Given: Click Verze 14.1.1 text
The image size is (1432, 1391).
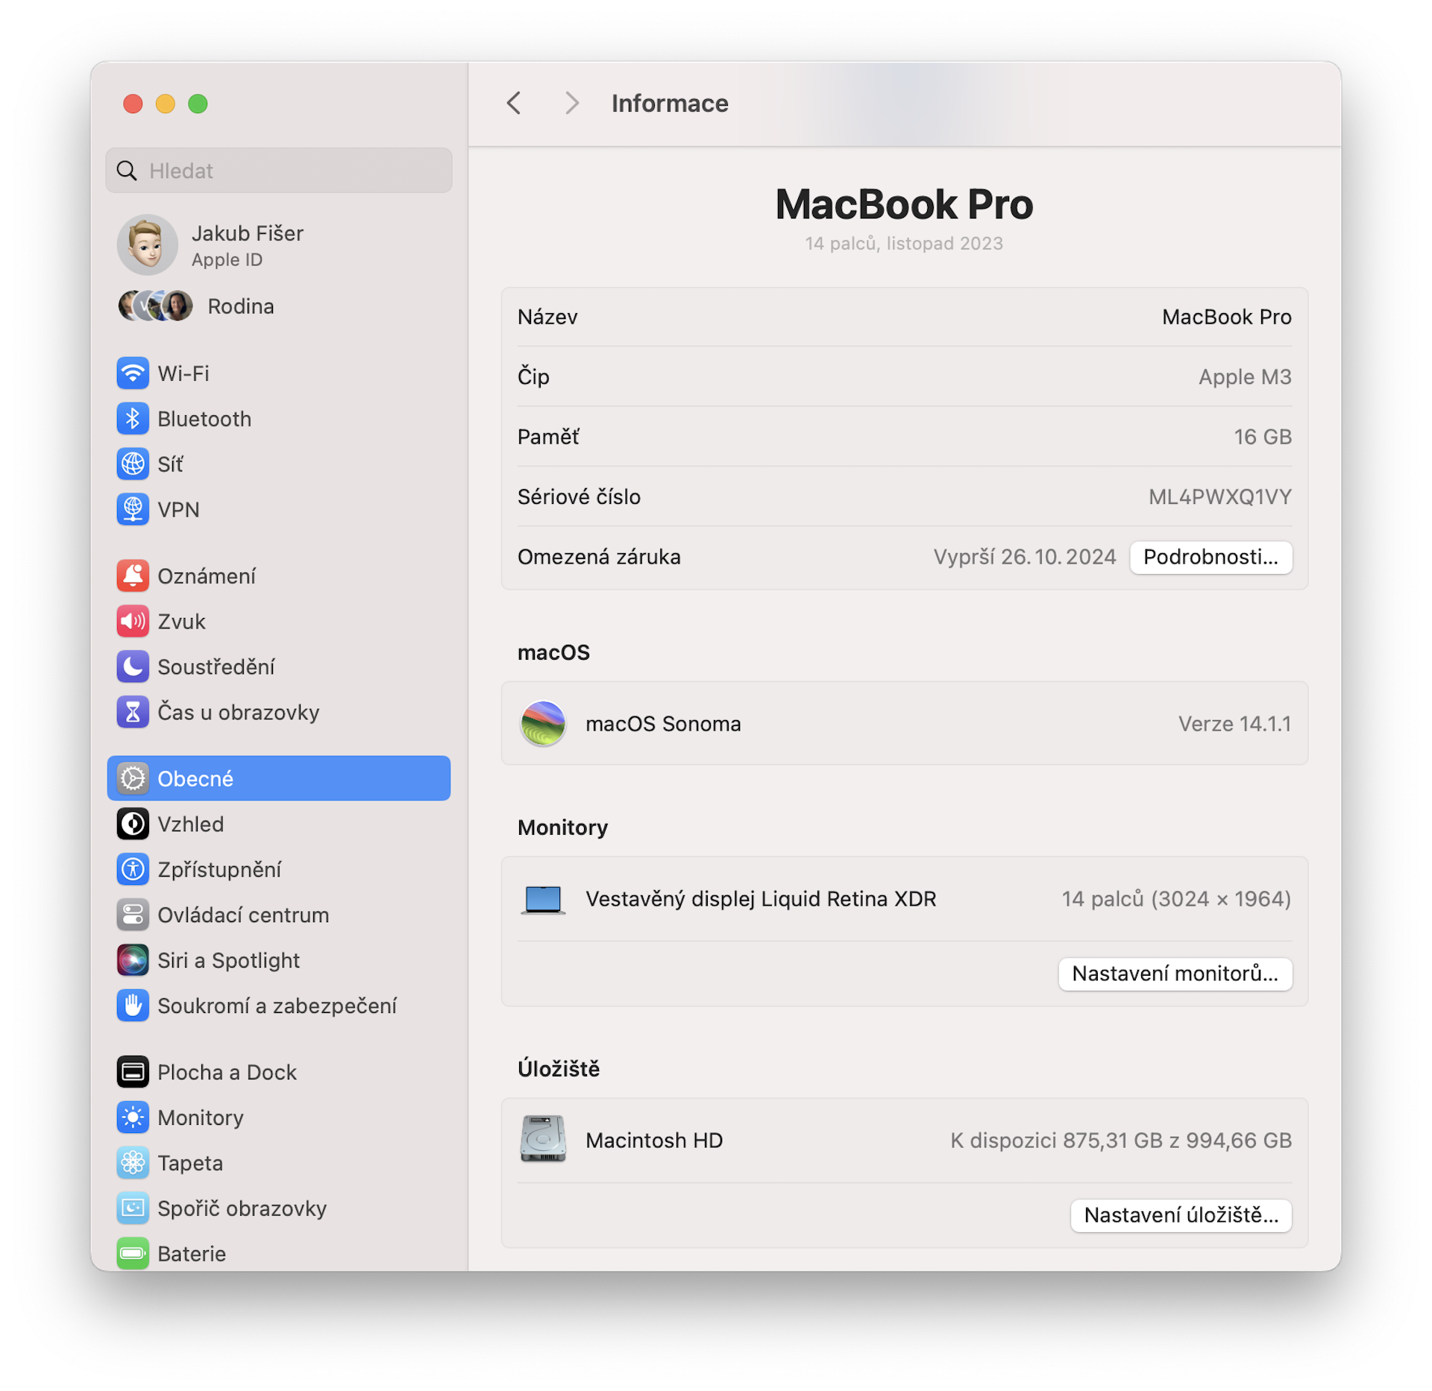Looking at the screenshot, I should [x=1235, y=725].
